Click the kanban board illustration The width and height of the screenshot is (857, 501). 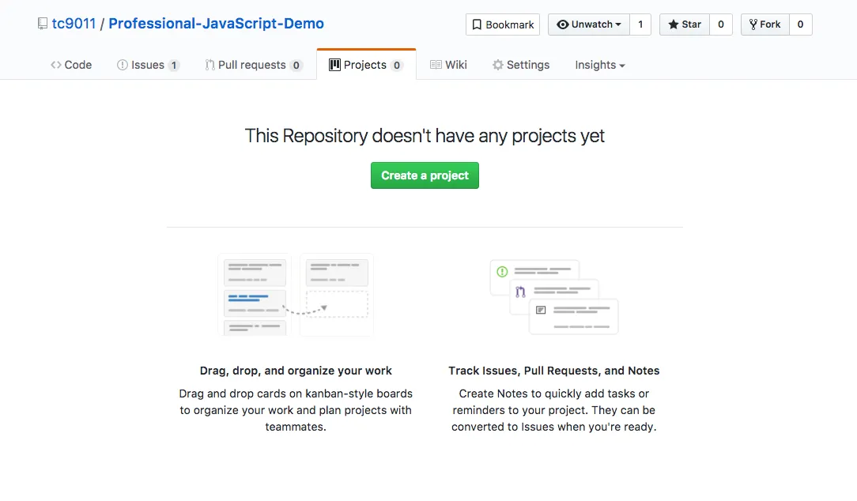pos(296,295)
